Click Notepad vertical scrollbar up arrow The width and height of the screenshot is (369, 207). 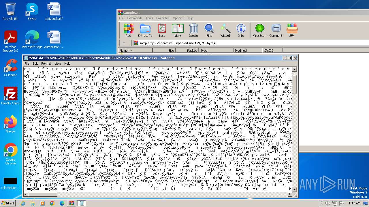pyautogui.click(x=295, y=69)
